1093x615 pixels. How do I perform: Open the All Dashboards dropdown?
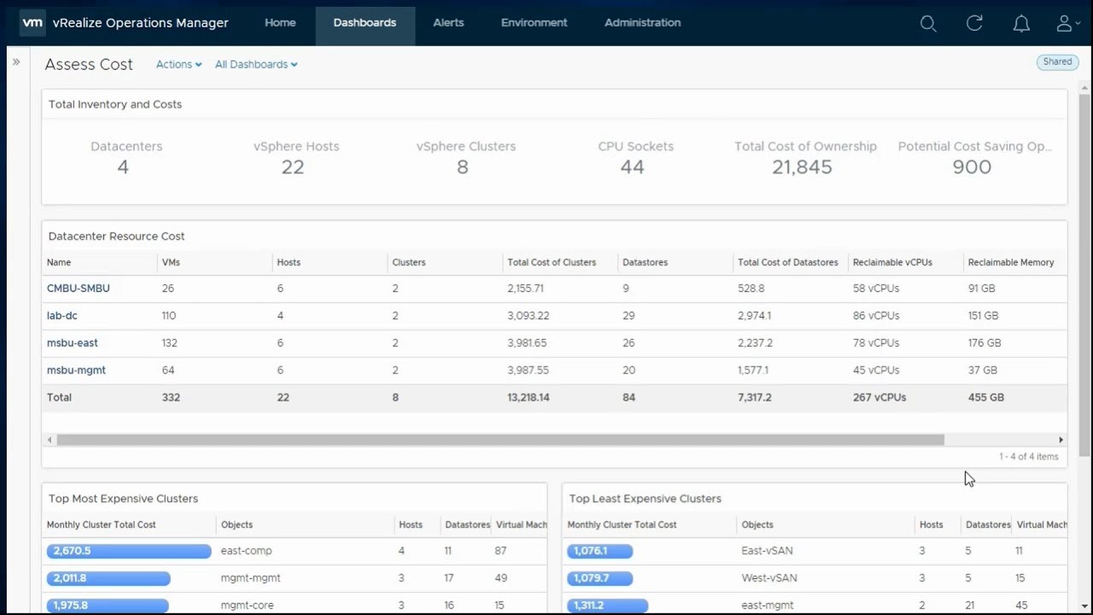tap(256, 64)
